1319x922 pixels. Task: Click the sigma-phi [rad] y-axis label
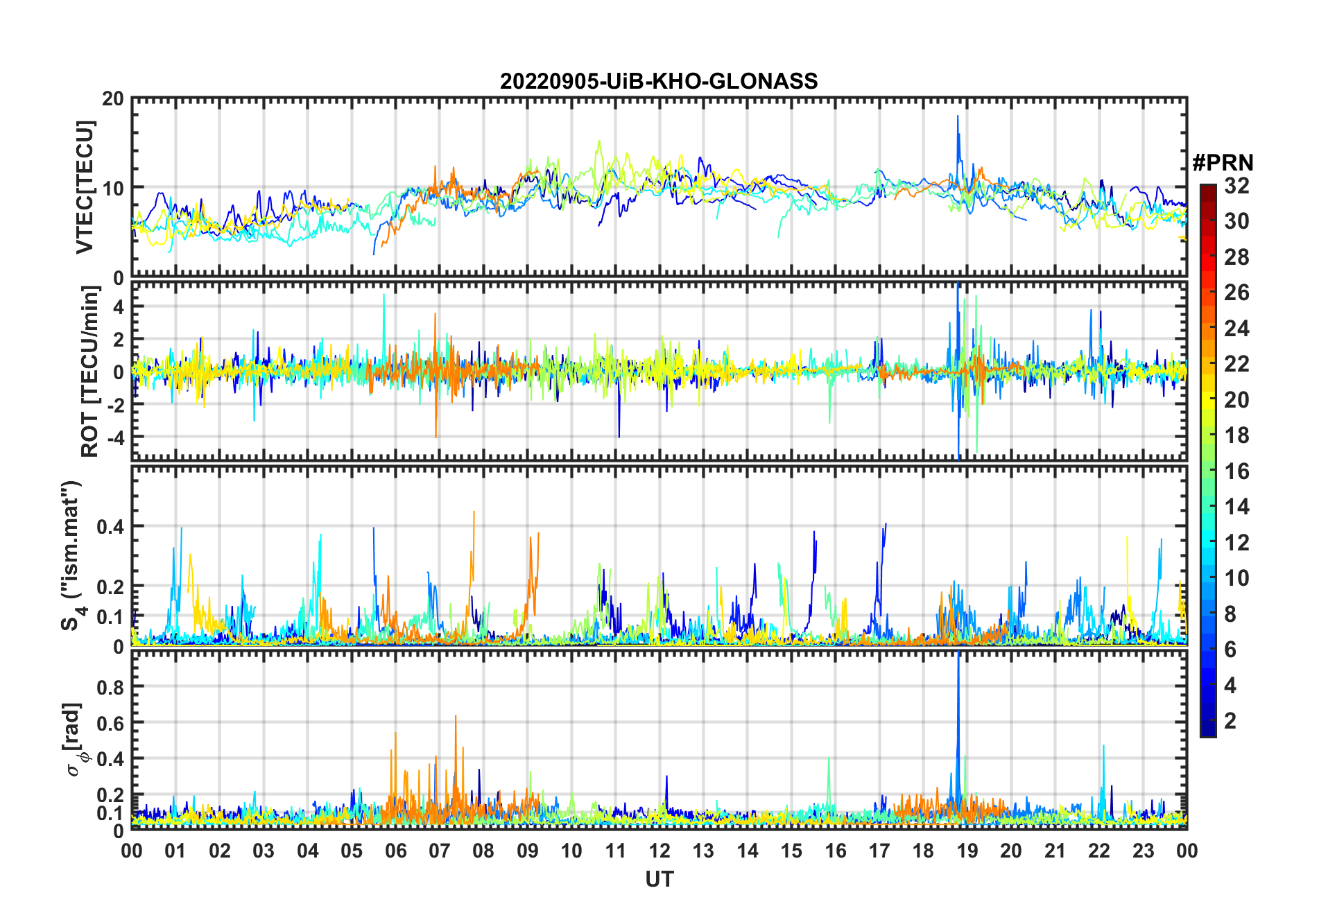(75, 740)
